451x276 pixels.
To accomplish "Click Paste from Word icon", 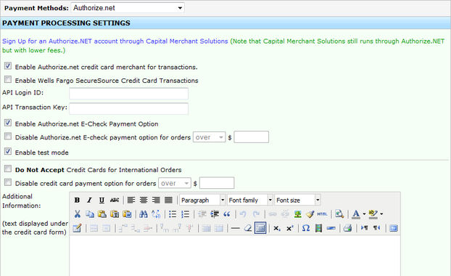I will tap(127, 214).
